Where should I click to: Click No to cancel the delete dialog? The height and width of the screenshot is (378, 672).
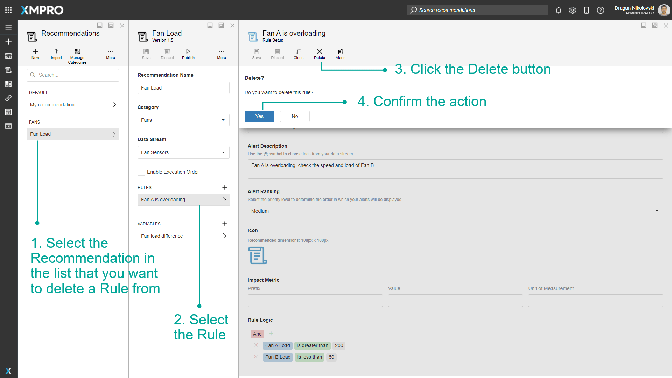[x=294, y=116]
